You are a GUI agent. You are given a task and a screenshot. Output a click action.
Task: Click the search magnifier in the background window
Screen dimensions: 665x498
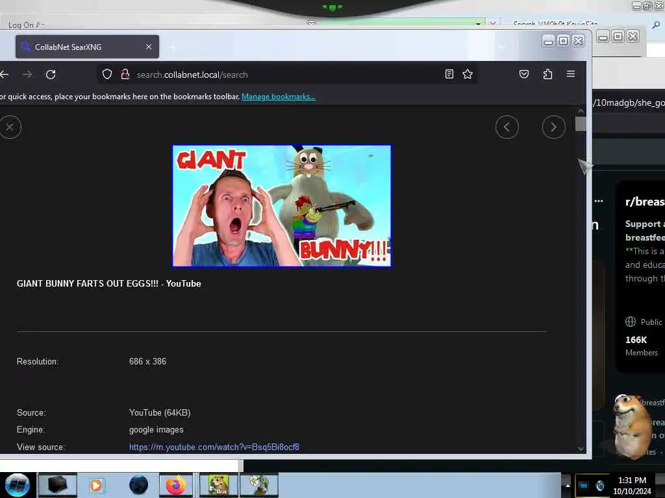[656, 25]
